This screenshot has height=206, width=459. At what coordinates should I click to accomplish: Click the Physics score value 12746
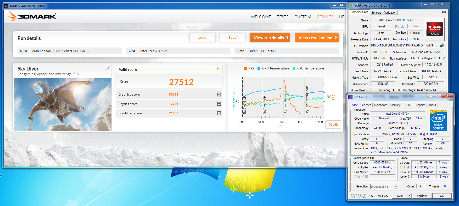tap(173, 104)
